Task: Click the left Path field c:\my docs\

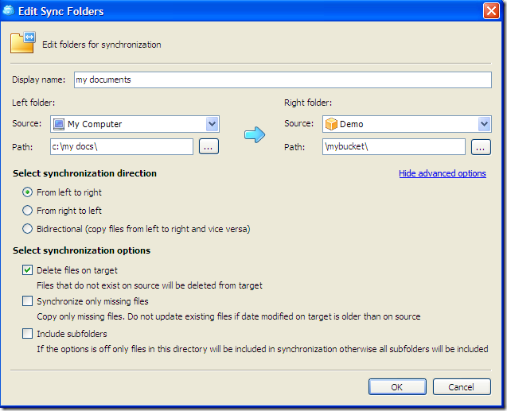Action: pyautogui.click(x=122, y=146)
